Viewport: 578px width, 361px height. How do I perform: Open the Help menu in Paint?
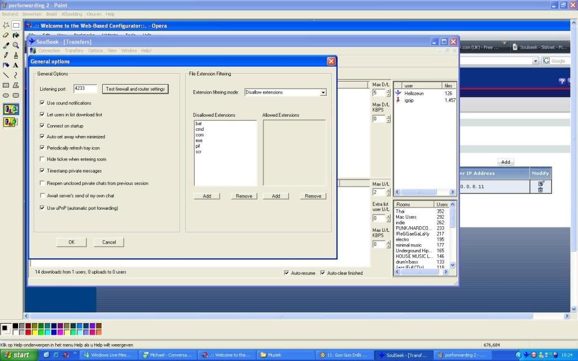(110, 14)
